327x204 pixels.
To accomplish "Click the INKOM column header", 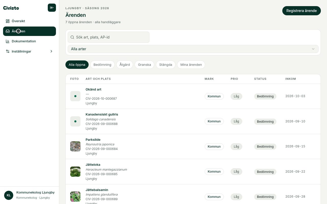I will [x=291, y=79].
